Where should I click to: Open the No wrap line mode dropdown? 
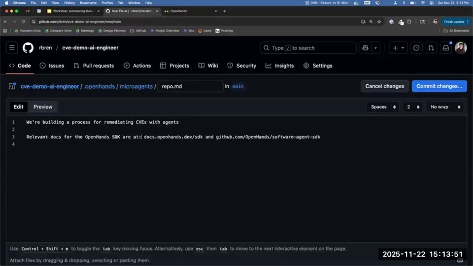tap(445, 107)
